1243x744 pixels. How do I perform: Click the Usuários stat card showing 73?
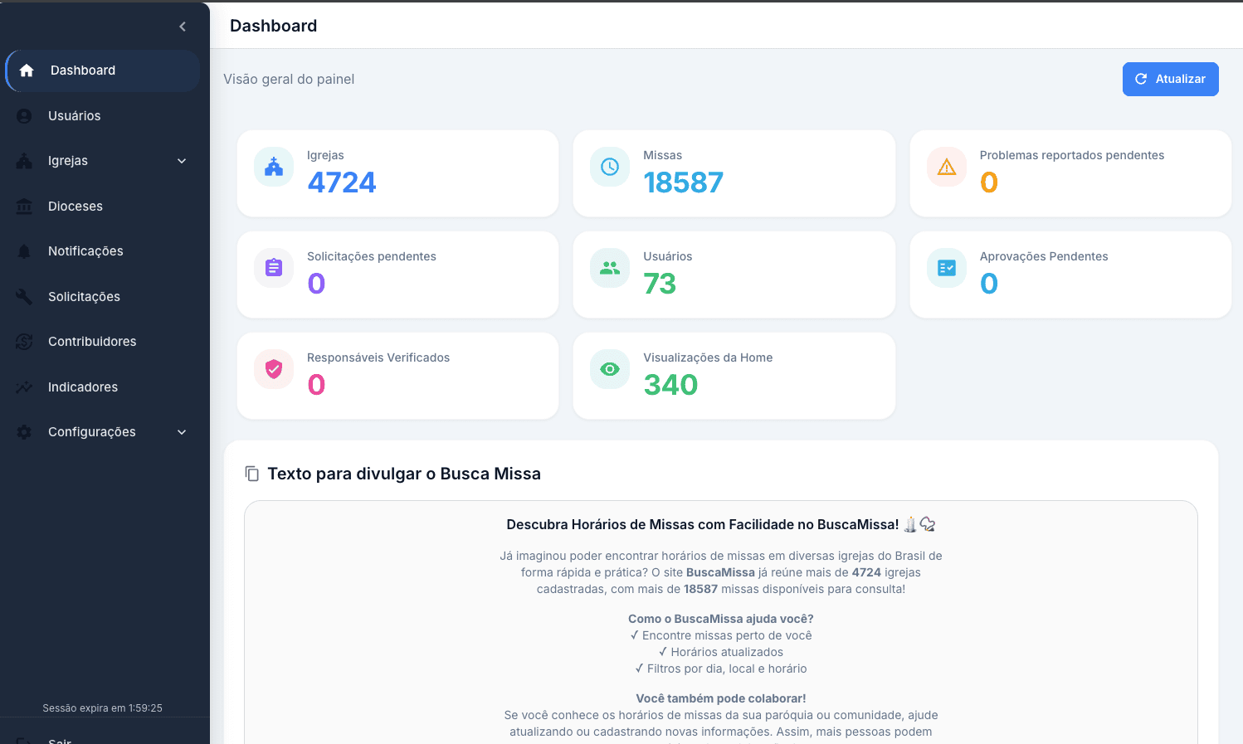(x=734, y=275)
